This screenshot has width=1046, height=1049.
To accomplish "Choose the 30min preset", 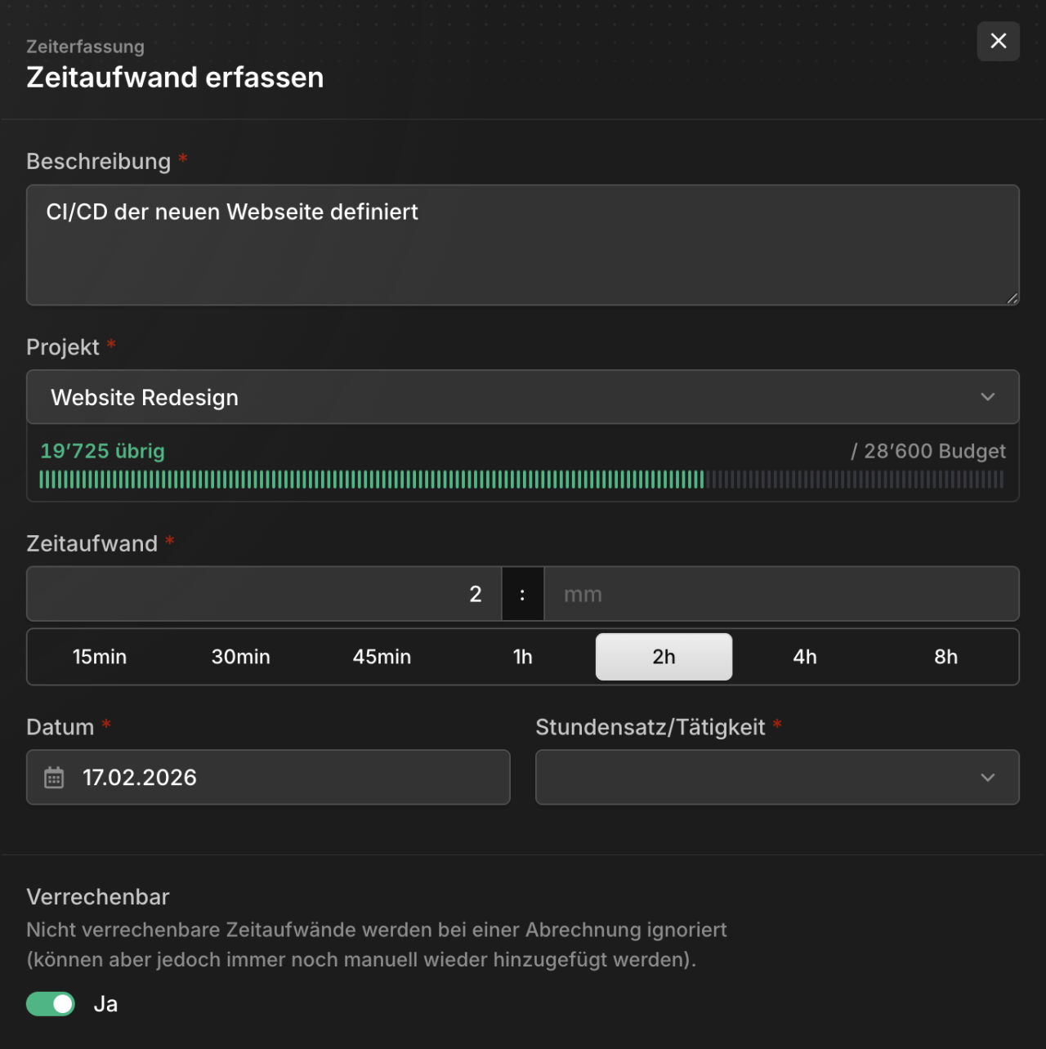I will 241,657.
